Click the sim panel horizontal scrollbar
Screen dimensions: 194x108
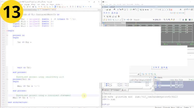pos(126,88)
